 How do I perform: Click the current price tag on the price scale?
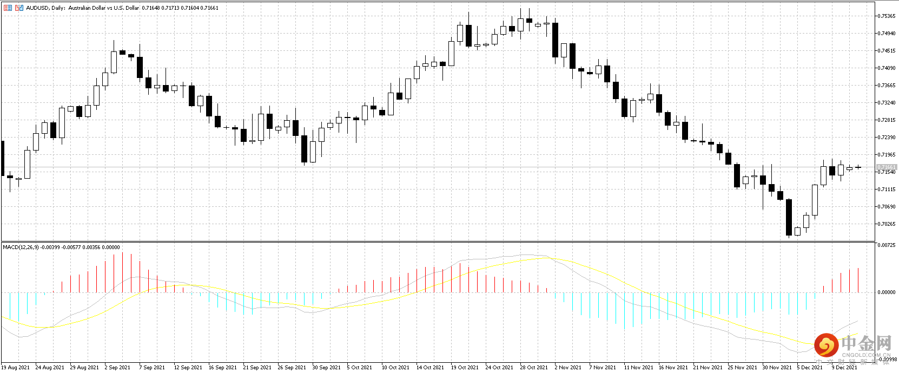coord(887,167)
